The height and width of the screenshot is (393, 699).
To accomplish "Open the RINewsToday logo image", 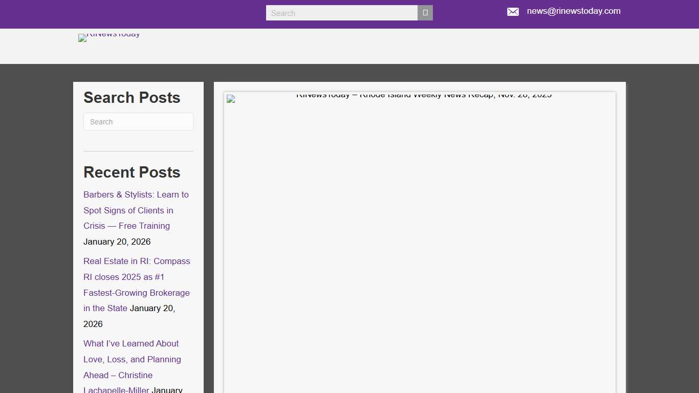I will [x=109, y=36].
